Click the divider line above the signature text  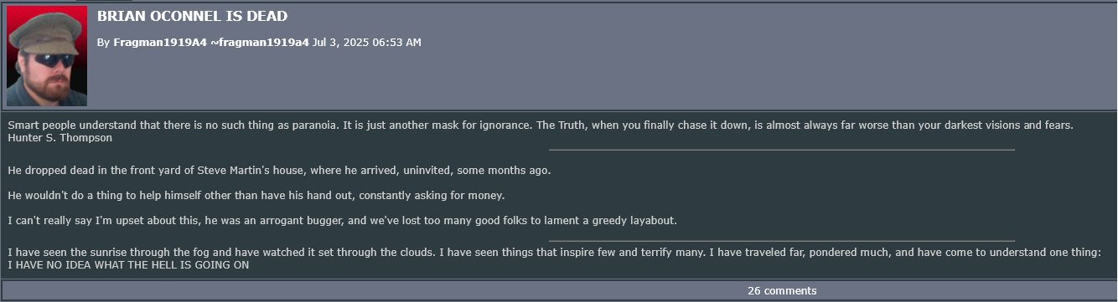(782, 241)
